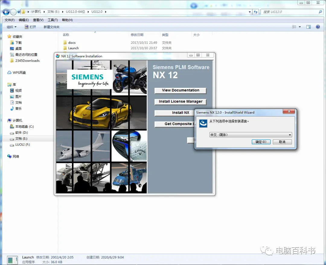Screen dimensions: 326x265
Task: Select 计算机 in the navigation pane
Action: click(15, 120)
